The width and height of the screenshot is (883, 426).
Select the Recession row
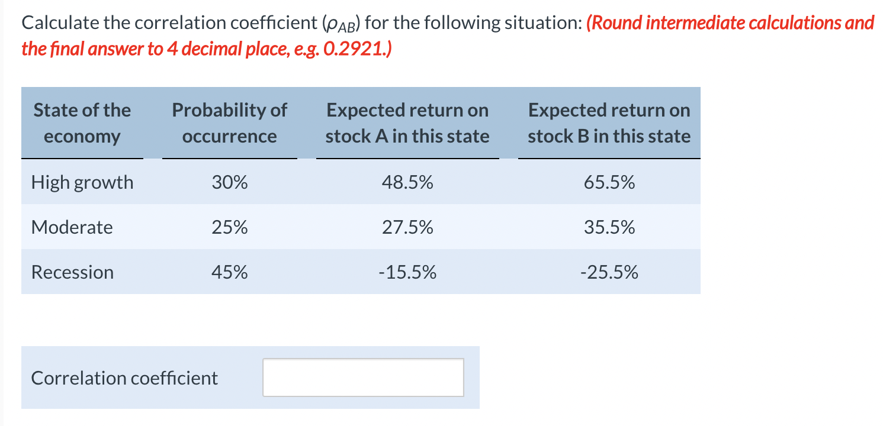72,272
